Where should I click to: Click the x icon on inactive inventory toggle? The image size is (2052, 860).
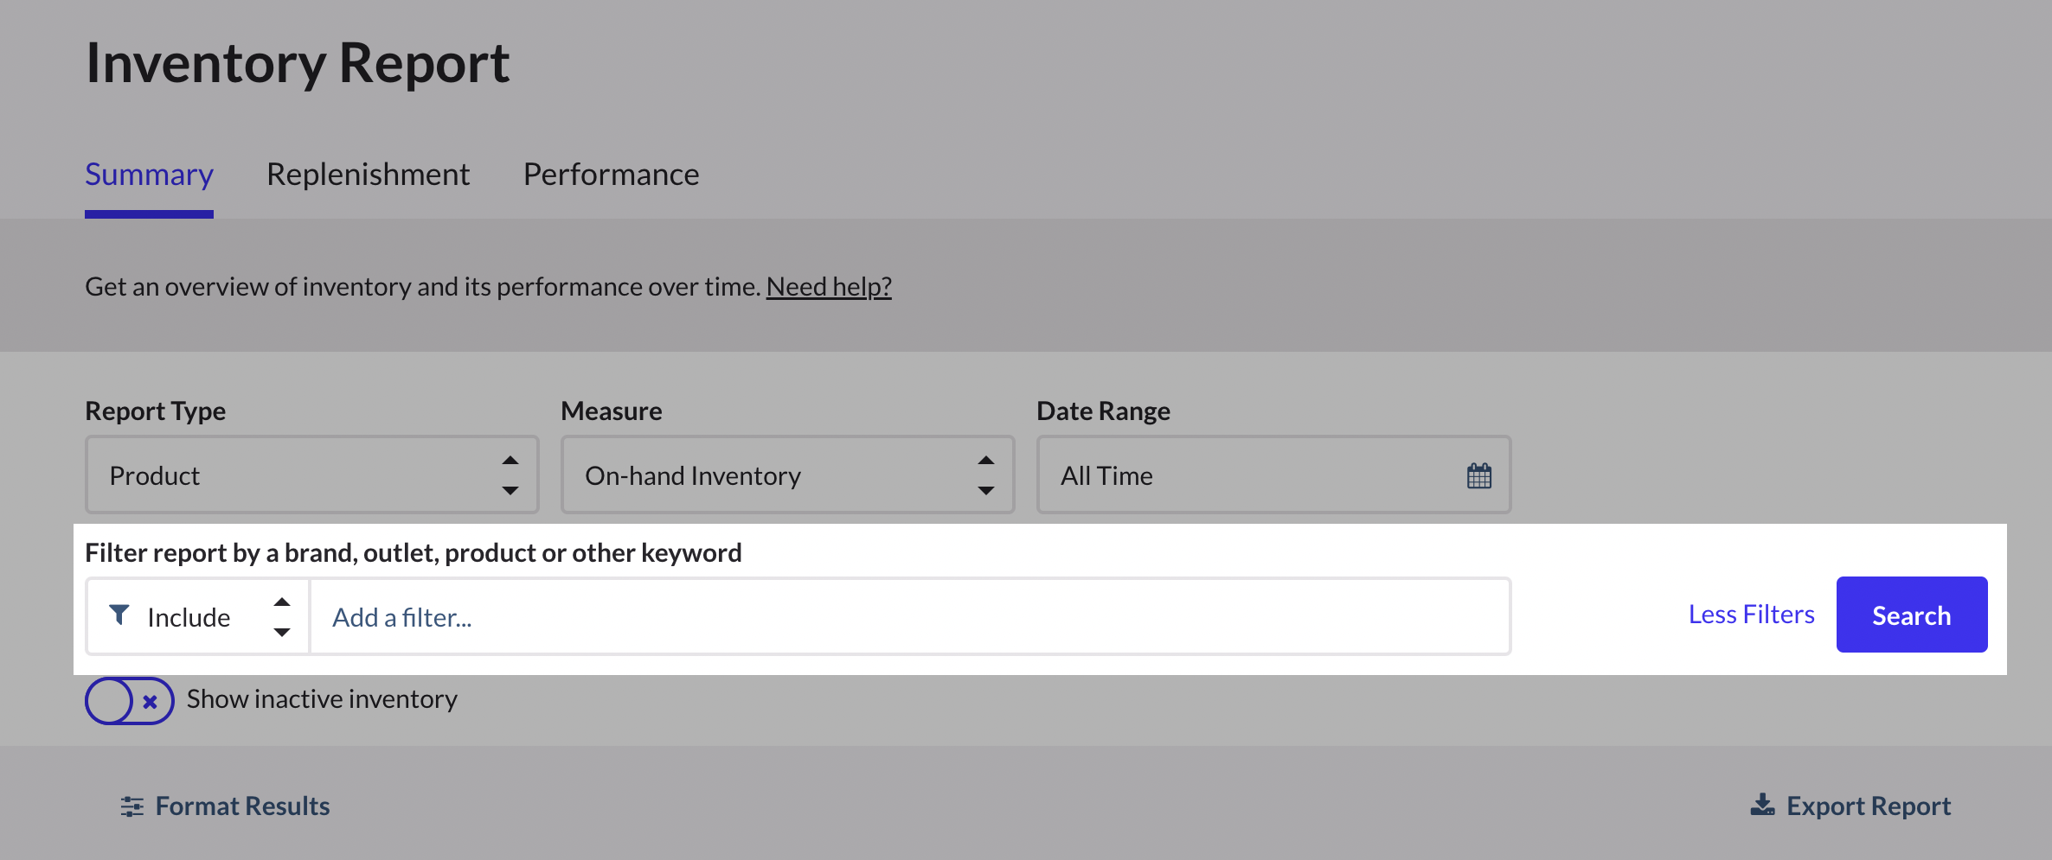point(149,701)
